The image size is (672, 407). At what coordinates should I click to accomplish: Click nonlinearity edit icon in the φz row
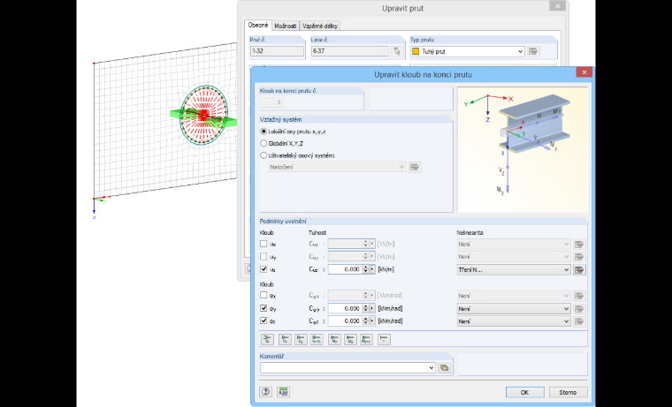579,321
